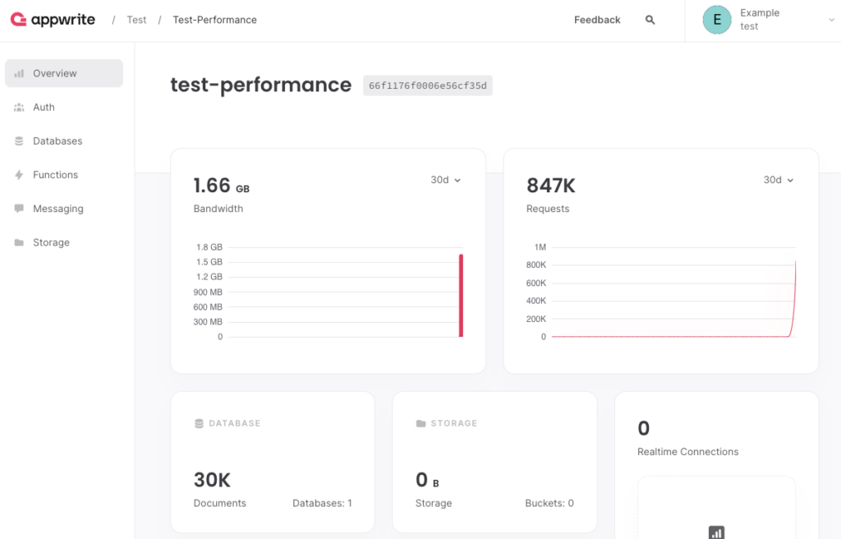This screenshot has height=539, width=841.
Task: Click the Realtime Connections chart icon
Action: (716, 532)
